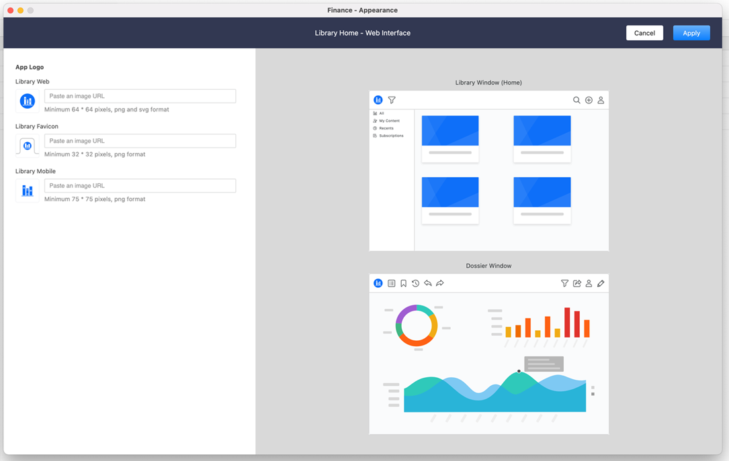This screenshot has height=461, width=729.
Task: Focus the Library Web image URL field
Action: (x=140, y=96)
